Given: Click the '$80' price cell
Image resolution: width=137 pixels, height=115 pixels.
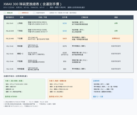Looking at the screenshot, I should tap(65, 69).
